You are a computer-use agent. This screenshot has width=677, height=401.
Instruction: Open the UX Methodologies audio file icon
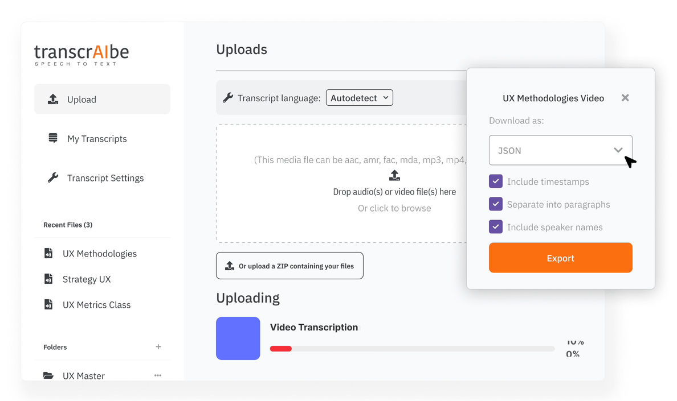pos(49,253)
